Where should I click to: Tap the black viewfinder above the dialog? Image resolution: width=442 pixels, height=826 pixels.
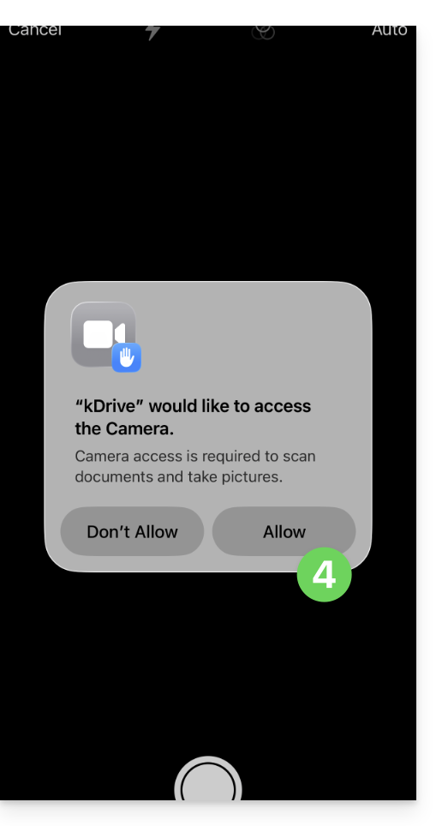click(208, 158)
